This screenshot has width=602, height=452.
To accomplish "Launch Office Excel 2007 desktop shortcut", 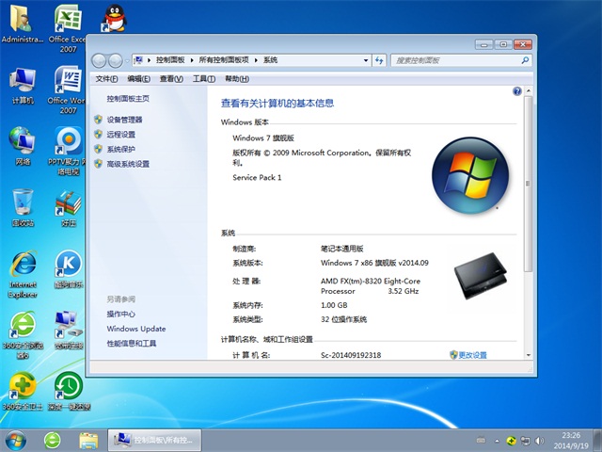I will point(68,27).
